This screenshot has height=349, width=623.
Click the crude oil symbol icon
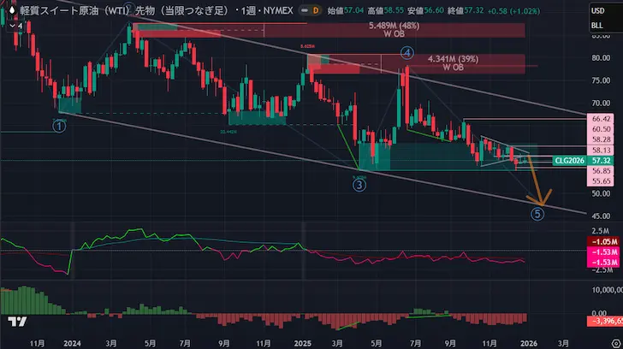[x=13, y=9]
